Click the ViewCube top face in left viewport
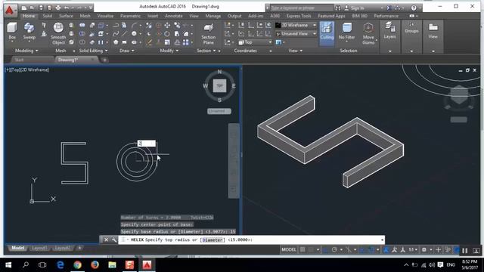This screenshot has width=484, height=272. click(219, 85)
